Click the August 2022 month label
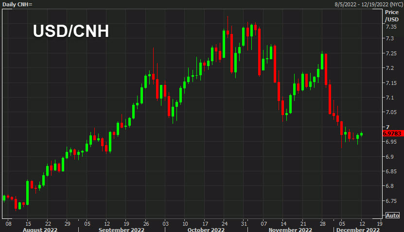Image resolution: width=404 pixels, height=232 pixels. click(40, 230)
